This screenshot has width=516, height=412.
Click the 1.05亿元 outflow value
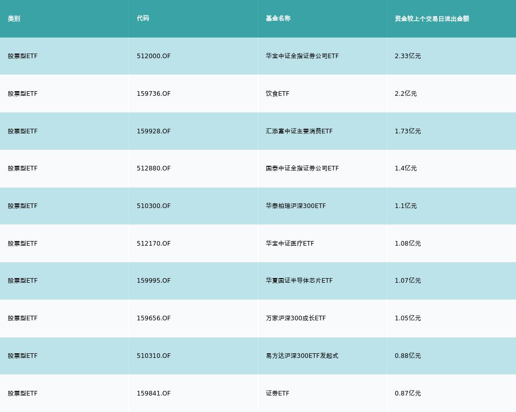(x=408, y=318)
